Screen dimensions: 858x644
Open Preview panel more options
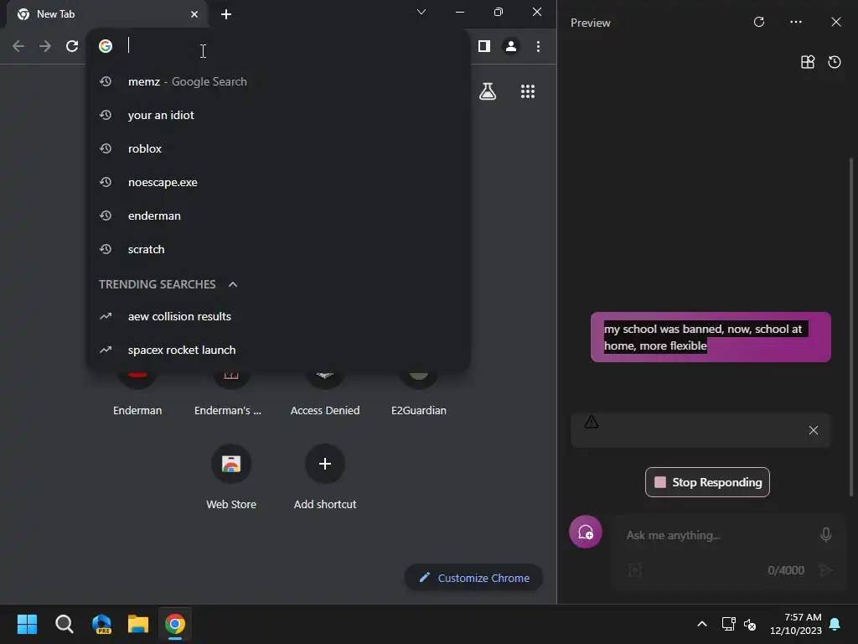point(796,22)
